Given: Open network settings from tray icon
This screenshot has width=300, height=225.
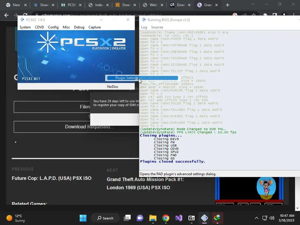Looking at the screenshot, I should pyautogui.click(x=265, y=218).
